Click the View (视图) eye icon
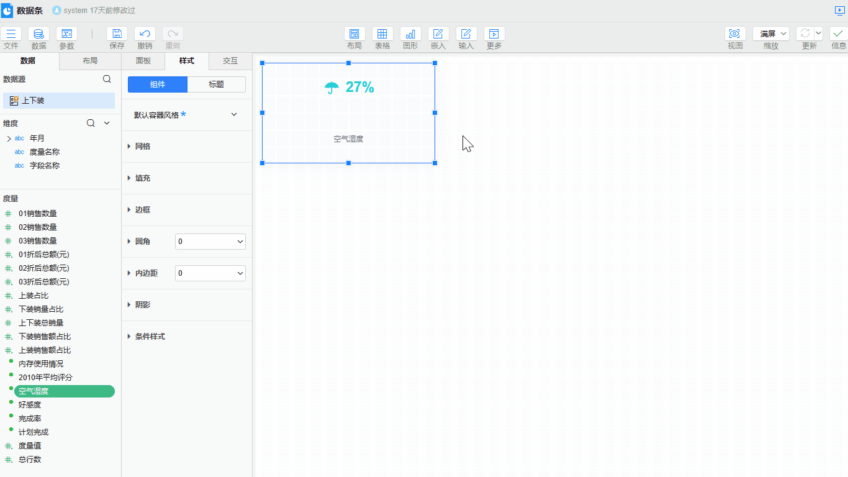The height and width of the screenshot is (477, 848). coord(735,34)
